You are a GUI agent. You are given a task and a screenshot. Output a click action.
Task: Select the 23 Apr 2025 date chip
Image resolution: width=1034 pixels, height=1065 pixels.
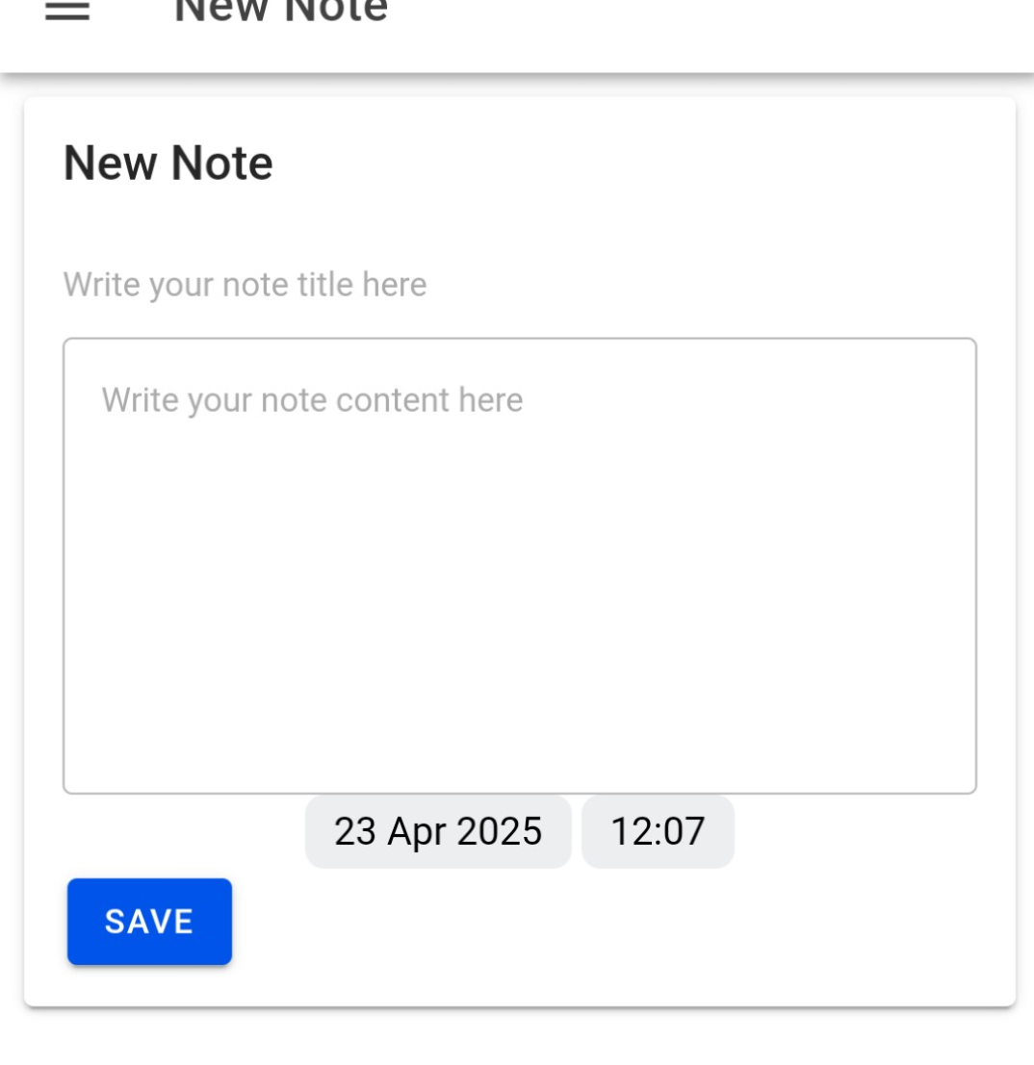tap(438, 831)
